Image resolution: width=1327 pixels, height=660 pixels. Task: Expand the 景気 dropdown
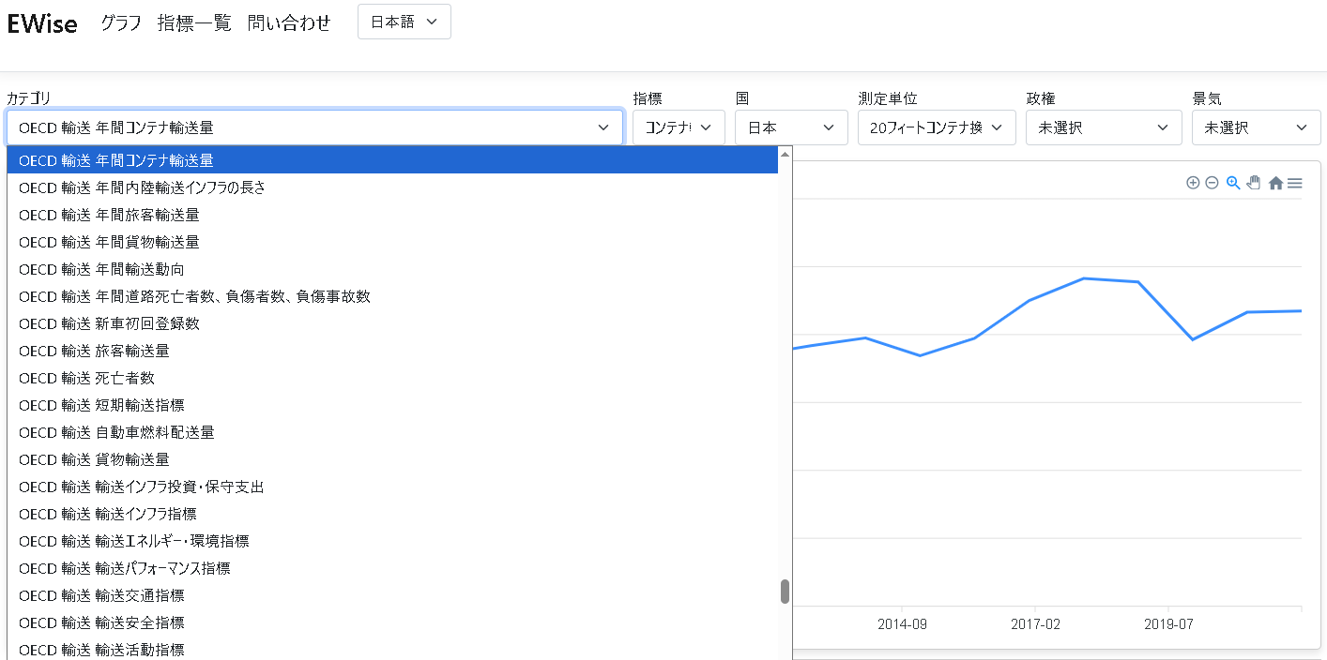1256,127
